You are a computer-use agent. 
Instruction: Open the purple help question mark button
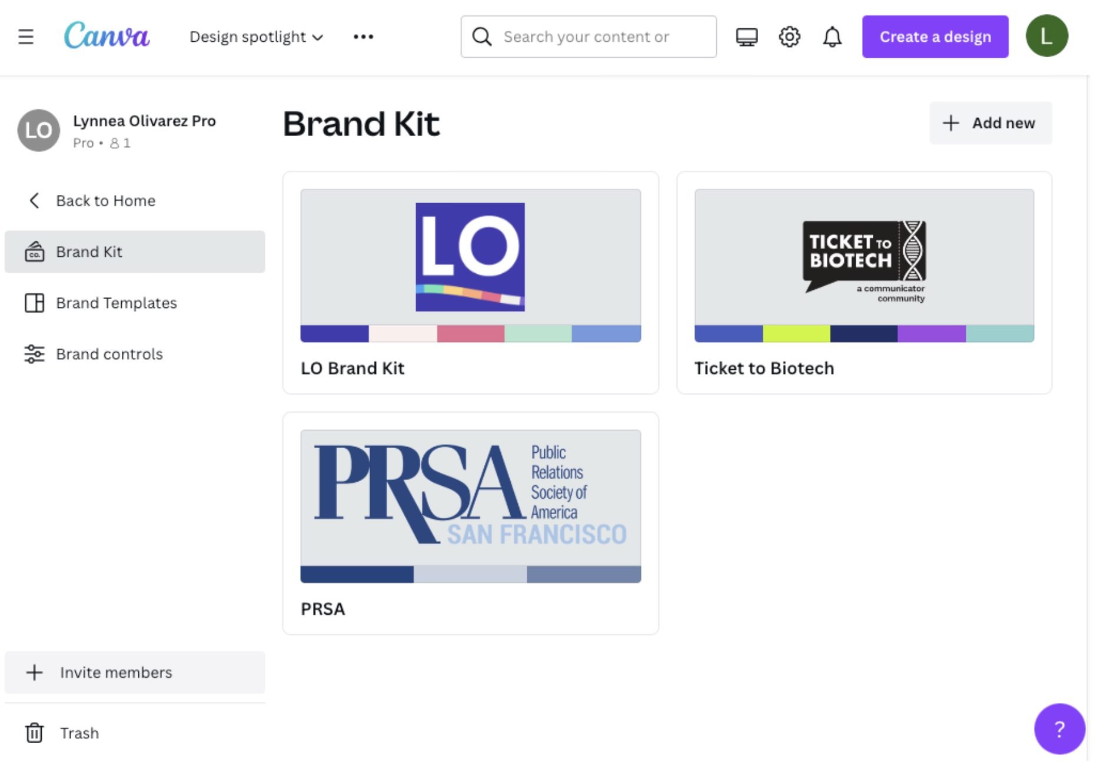tap(1059, 729)
